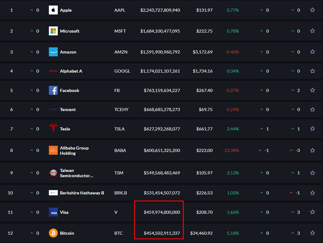Click the Amazon logo icon

point(53,52)
